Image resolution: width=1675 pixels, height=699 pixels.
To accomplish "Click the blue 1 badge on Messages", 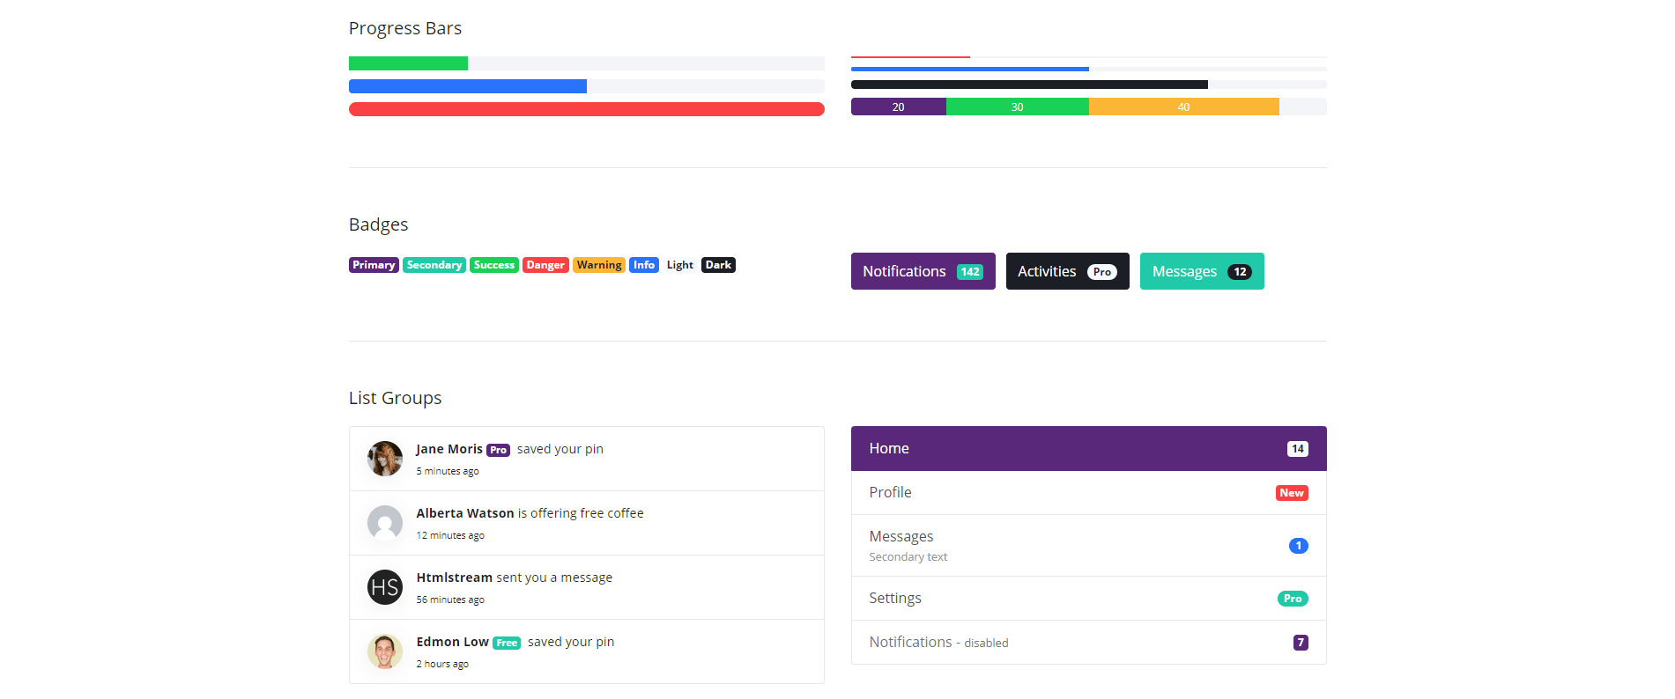I will click(x=1299, y=546).
